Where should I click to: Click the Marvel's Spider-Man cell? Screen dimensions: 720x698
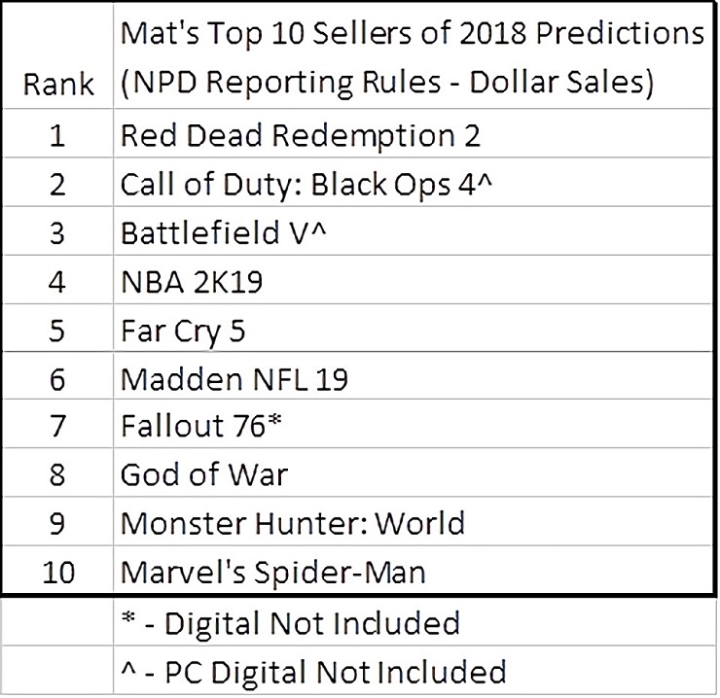pos(272,572)
